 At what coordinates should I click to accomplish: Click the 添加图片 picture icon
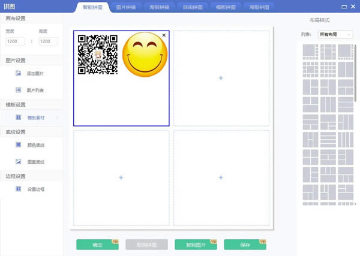click(19, 73)
